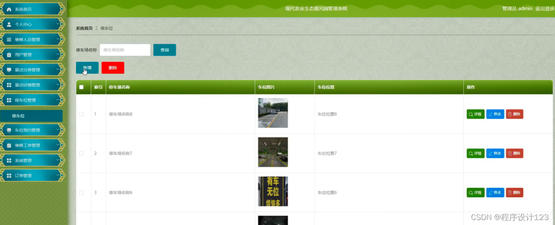Click the 停车场名称 column header

(119, 87)
